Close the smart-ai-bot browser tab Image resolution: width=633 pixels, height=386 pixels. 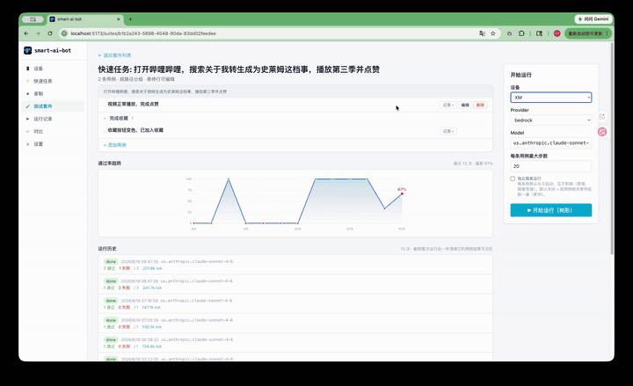coord(119,19)
